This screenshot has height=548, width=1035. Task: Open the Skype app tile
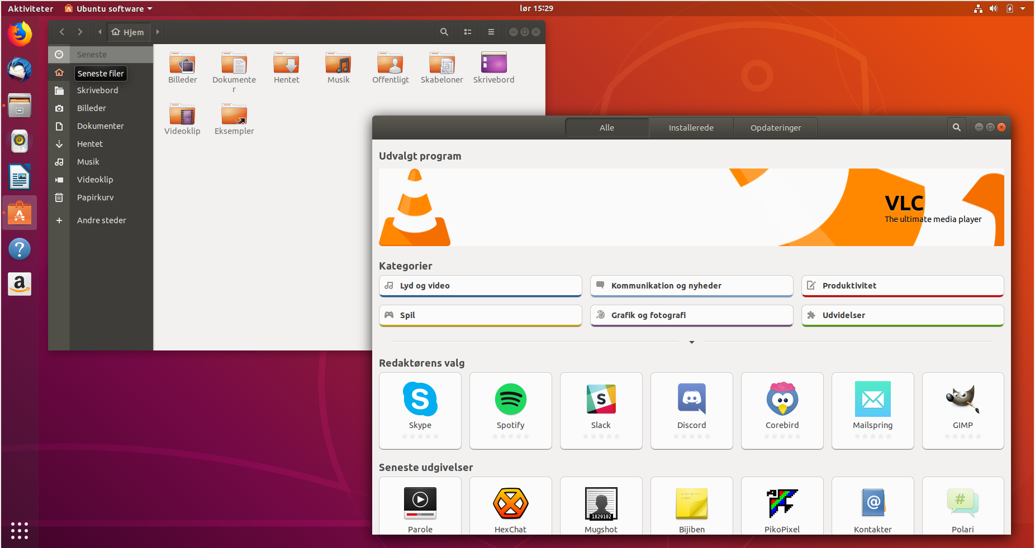tap(420, 411)
